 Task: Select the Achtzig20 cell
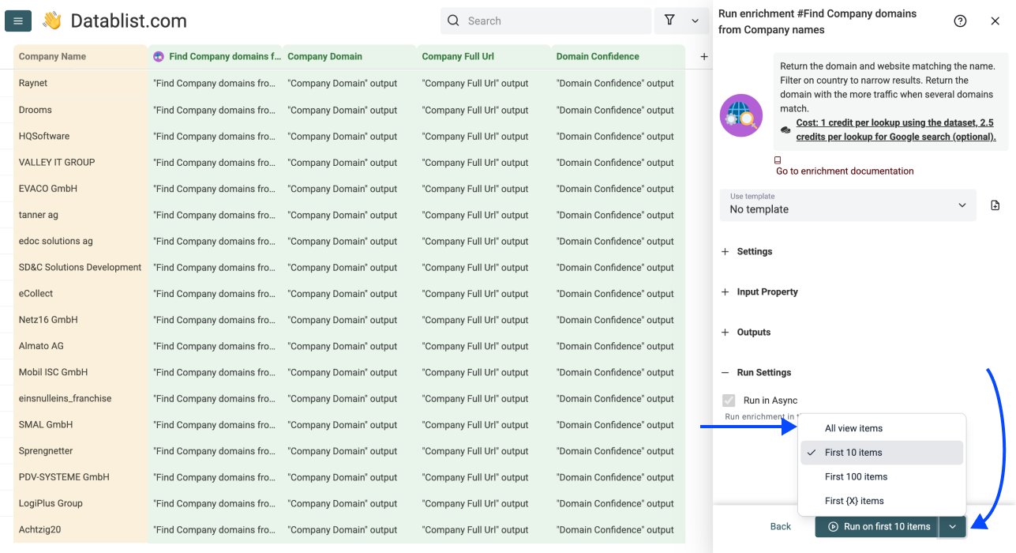point(80,529)
